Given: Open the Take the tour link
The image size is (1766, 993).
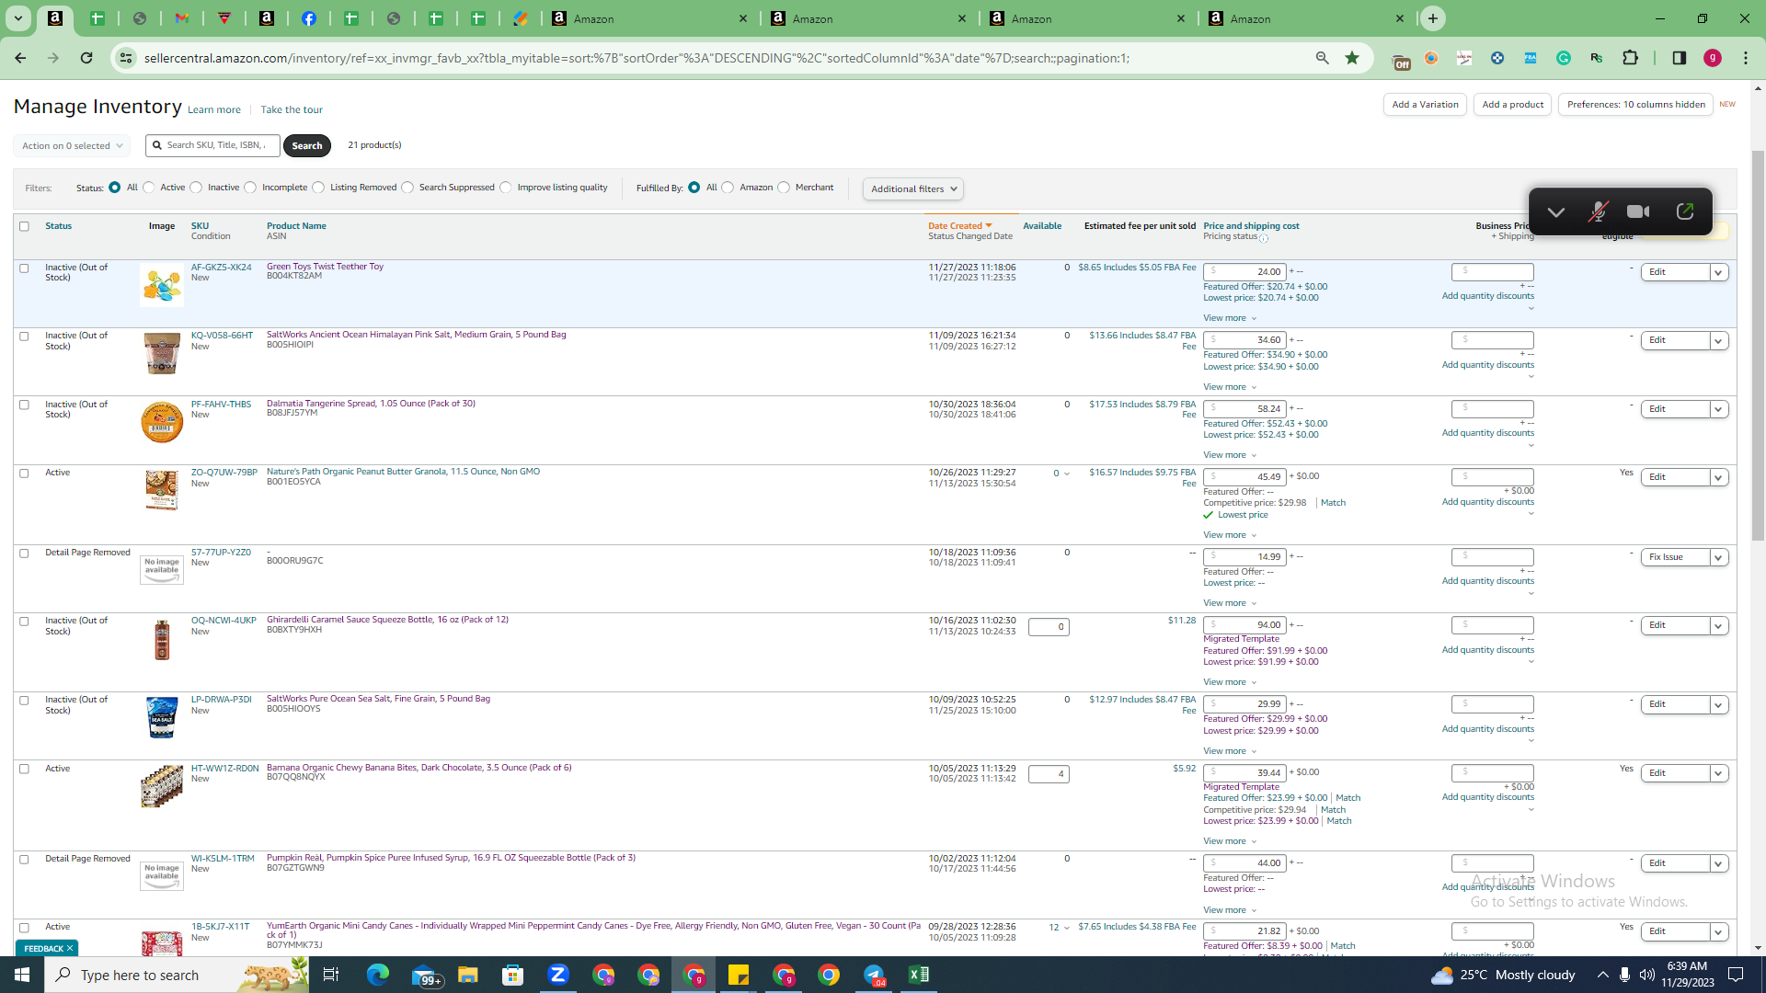Looking at the screenshot, I should [292, 110].
